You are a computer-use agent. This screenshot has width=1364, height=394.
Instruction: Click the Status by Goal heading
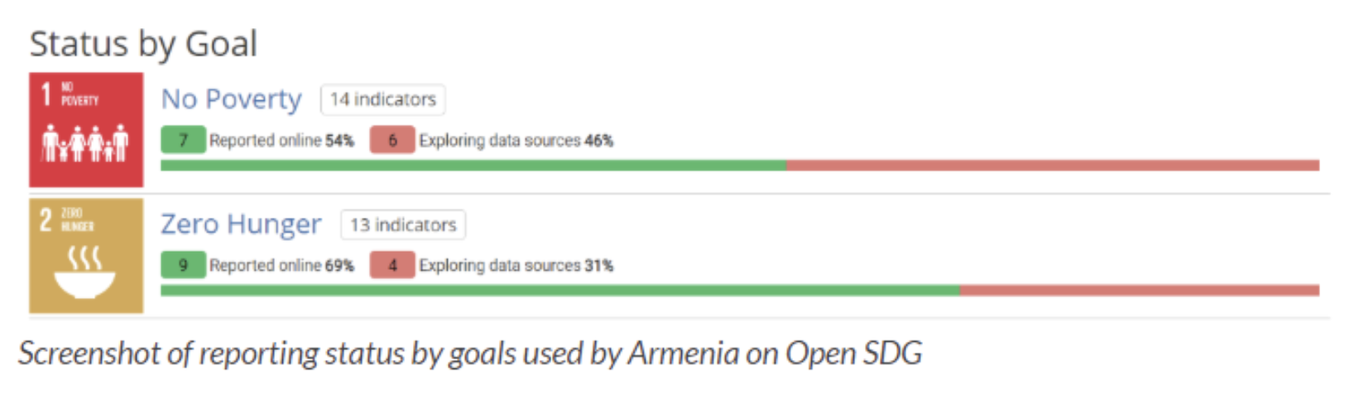coord(144,44)
